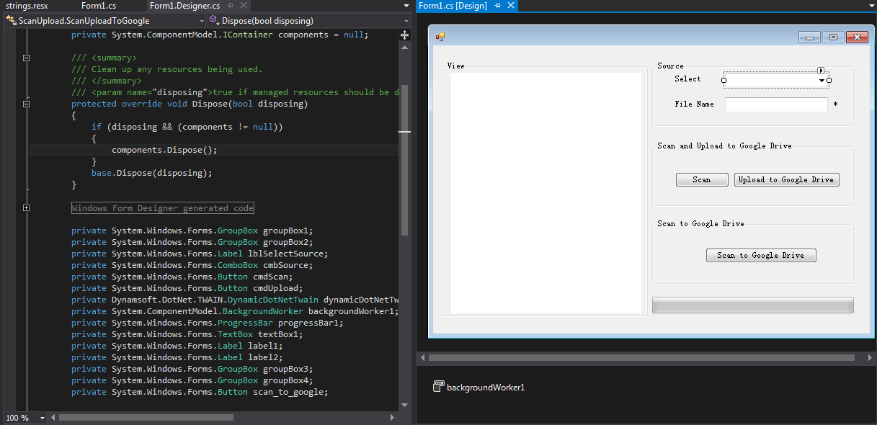Select the progress bar on the form

pyautogui.click(x=752, y=305)
